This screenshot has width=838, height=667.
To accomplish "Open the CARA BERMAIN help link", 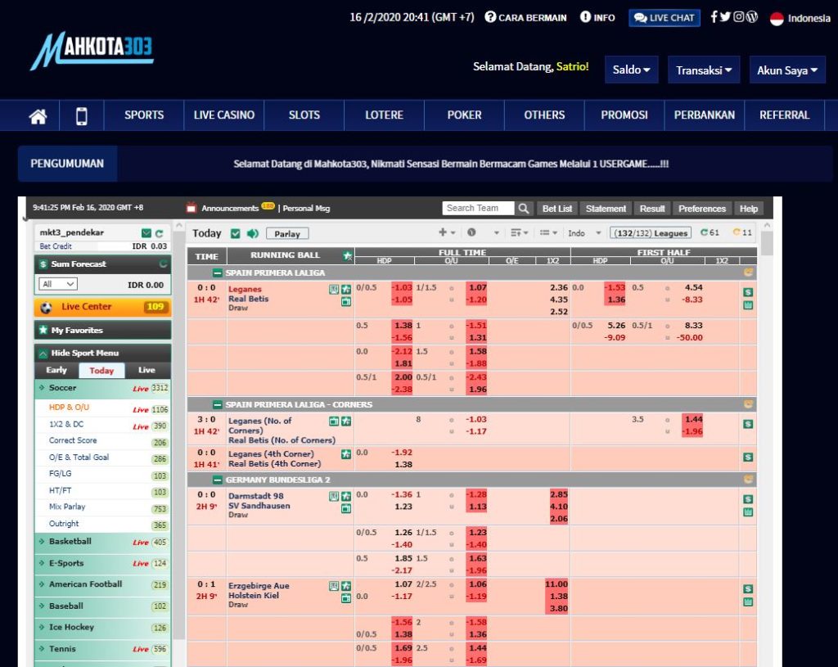I will (525, 18).
